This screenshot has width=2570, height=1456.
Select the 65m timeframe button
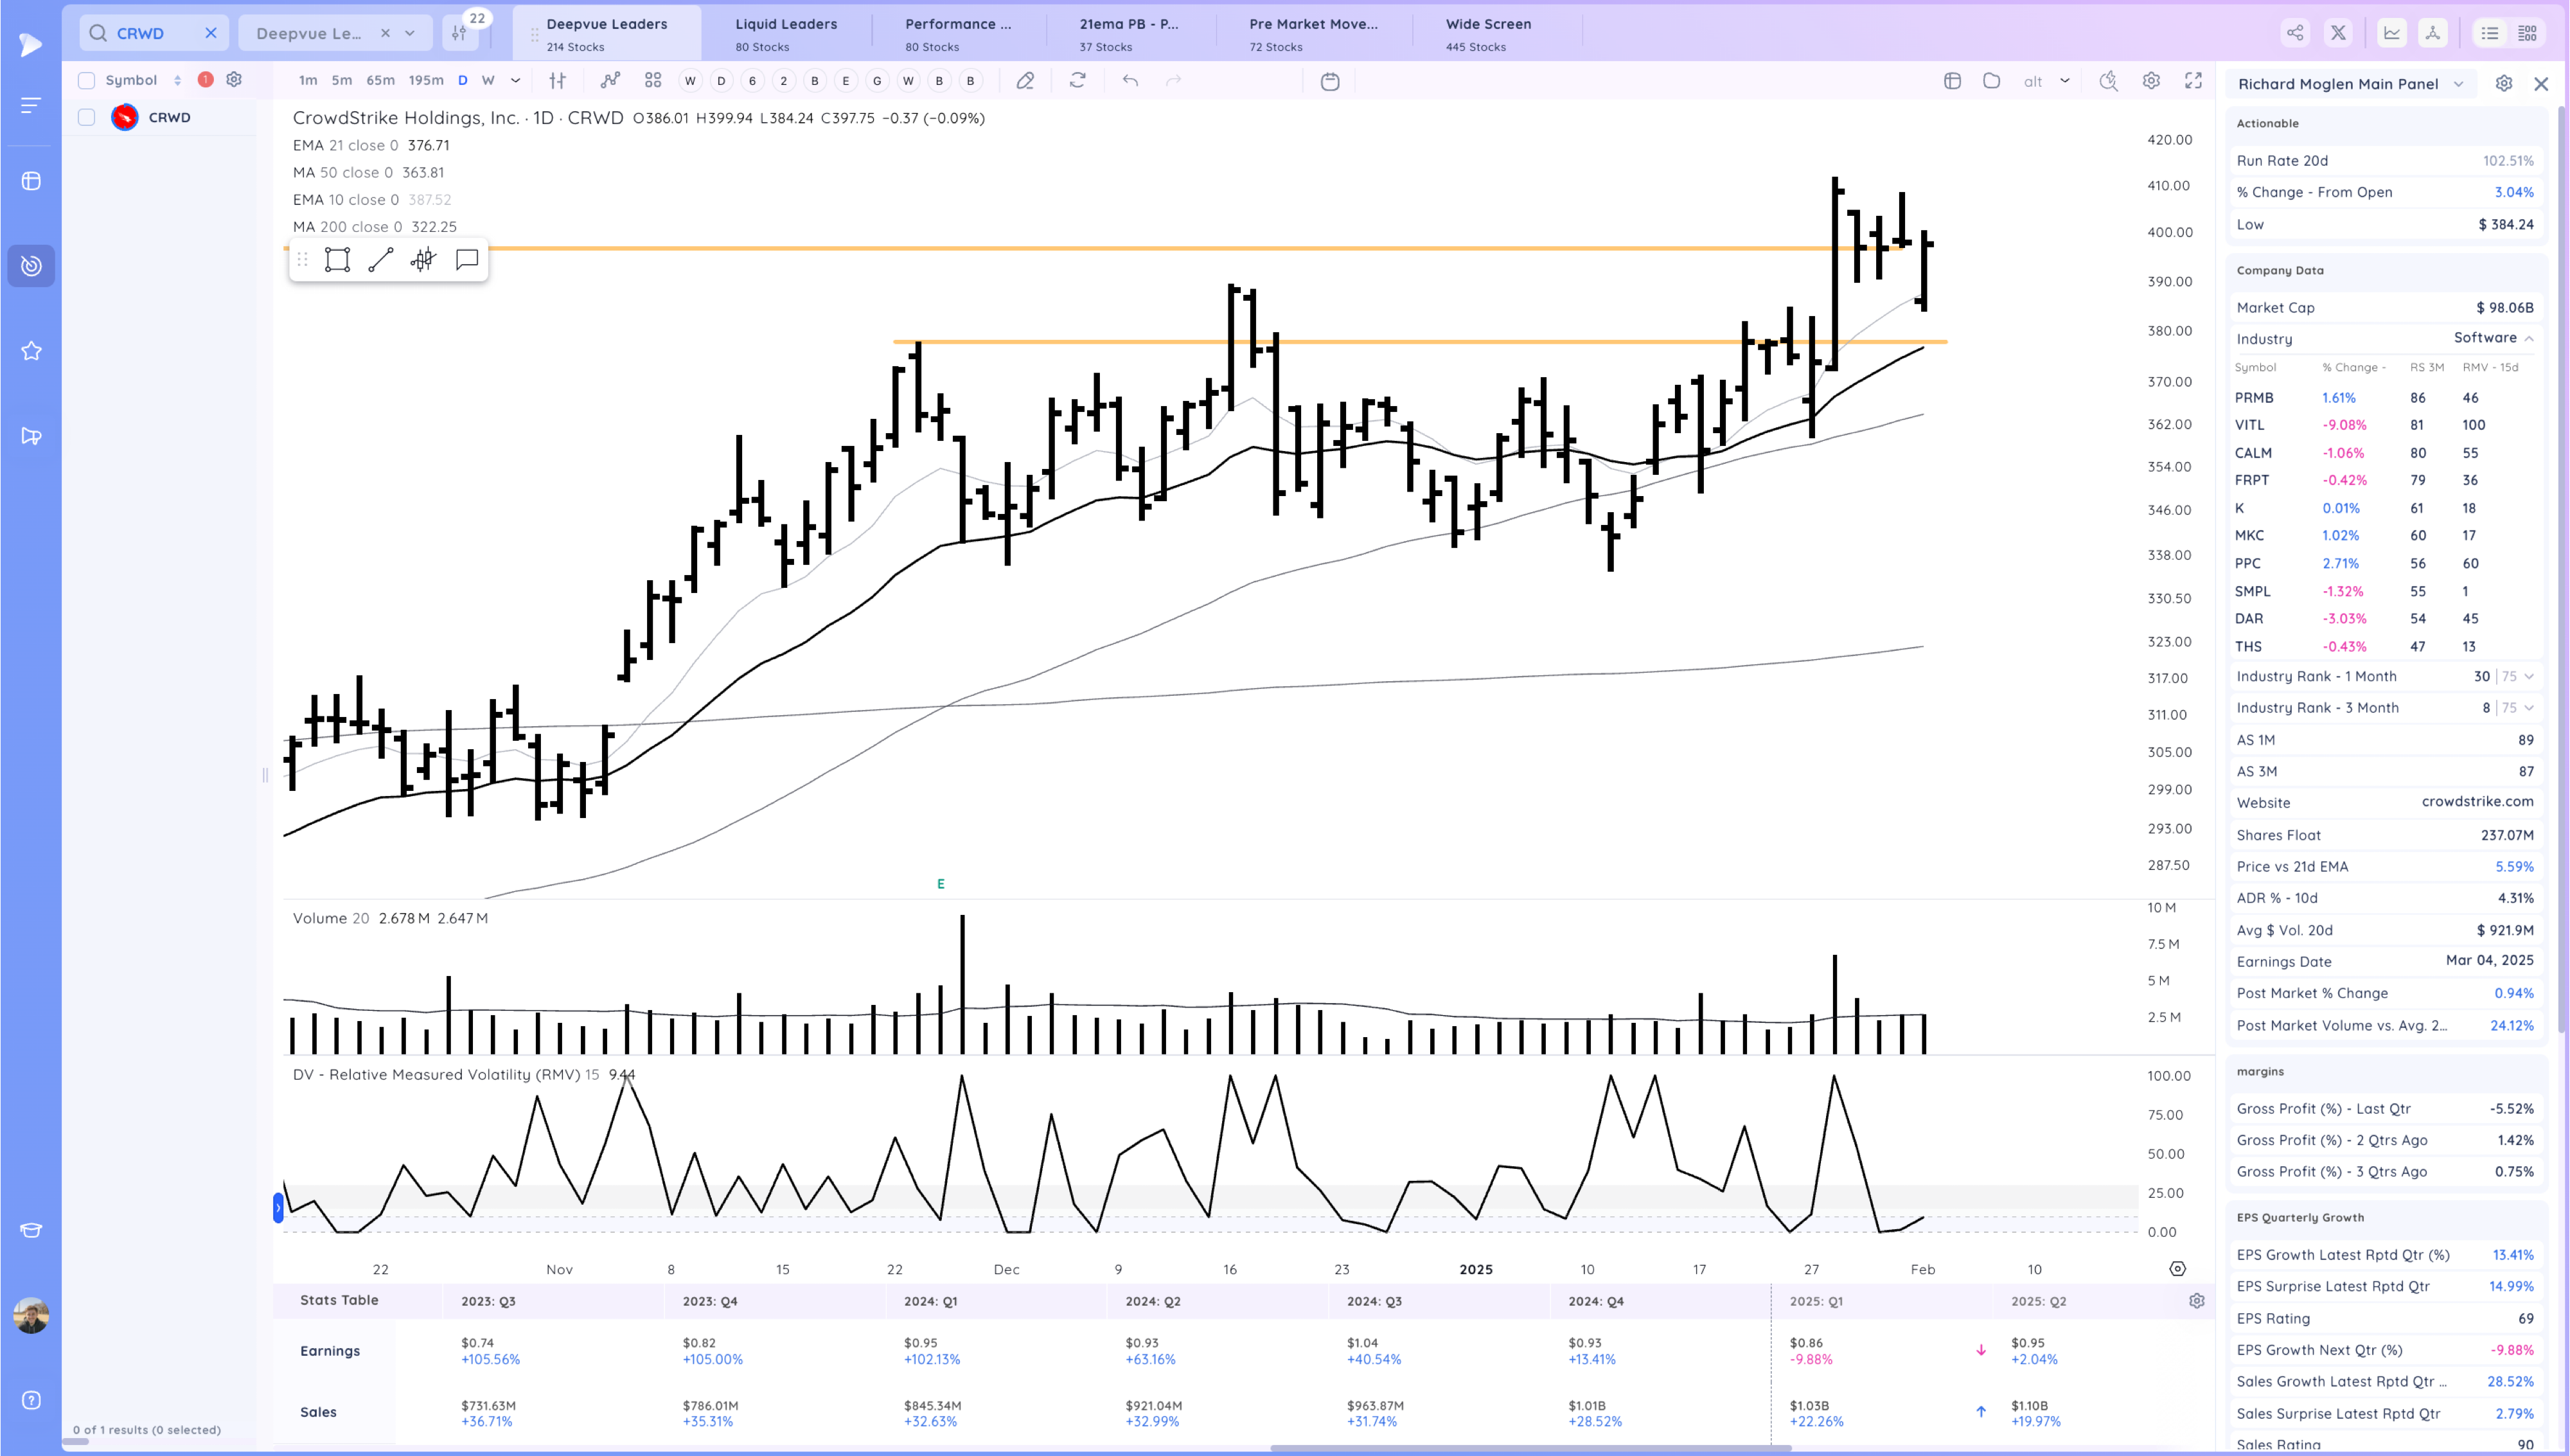point(380,81)
